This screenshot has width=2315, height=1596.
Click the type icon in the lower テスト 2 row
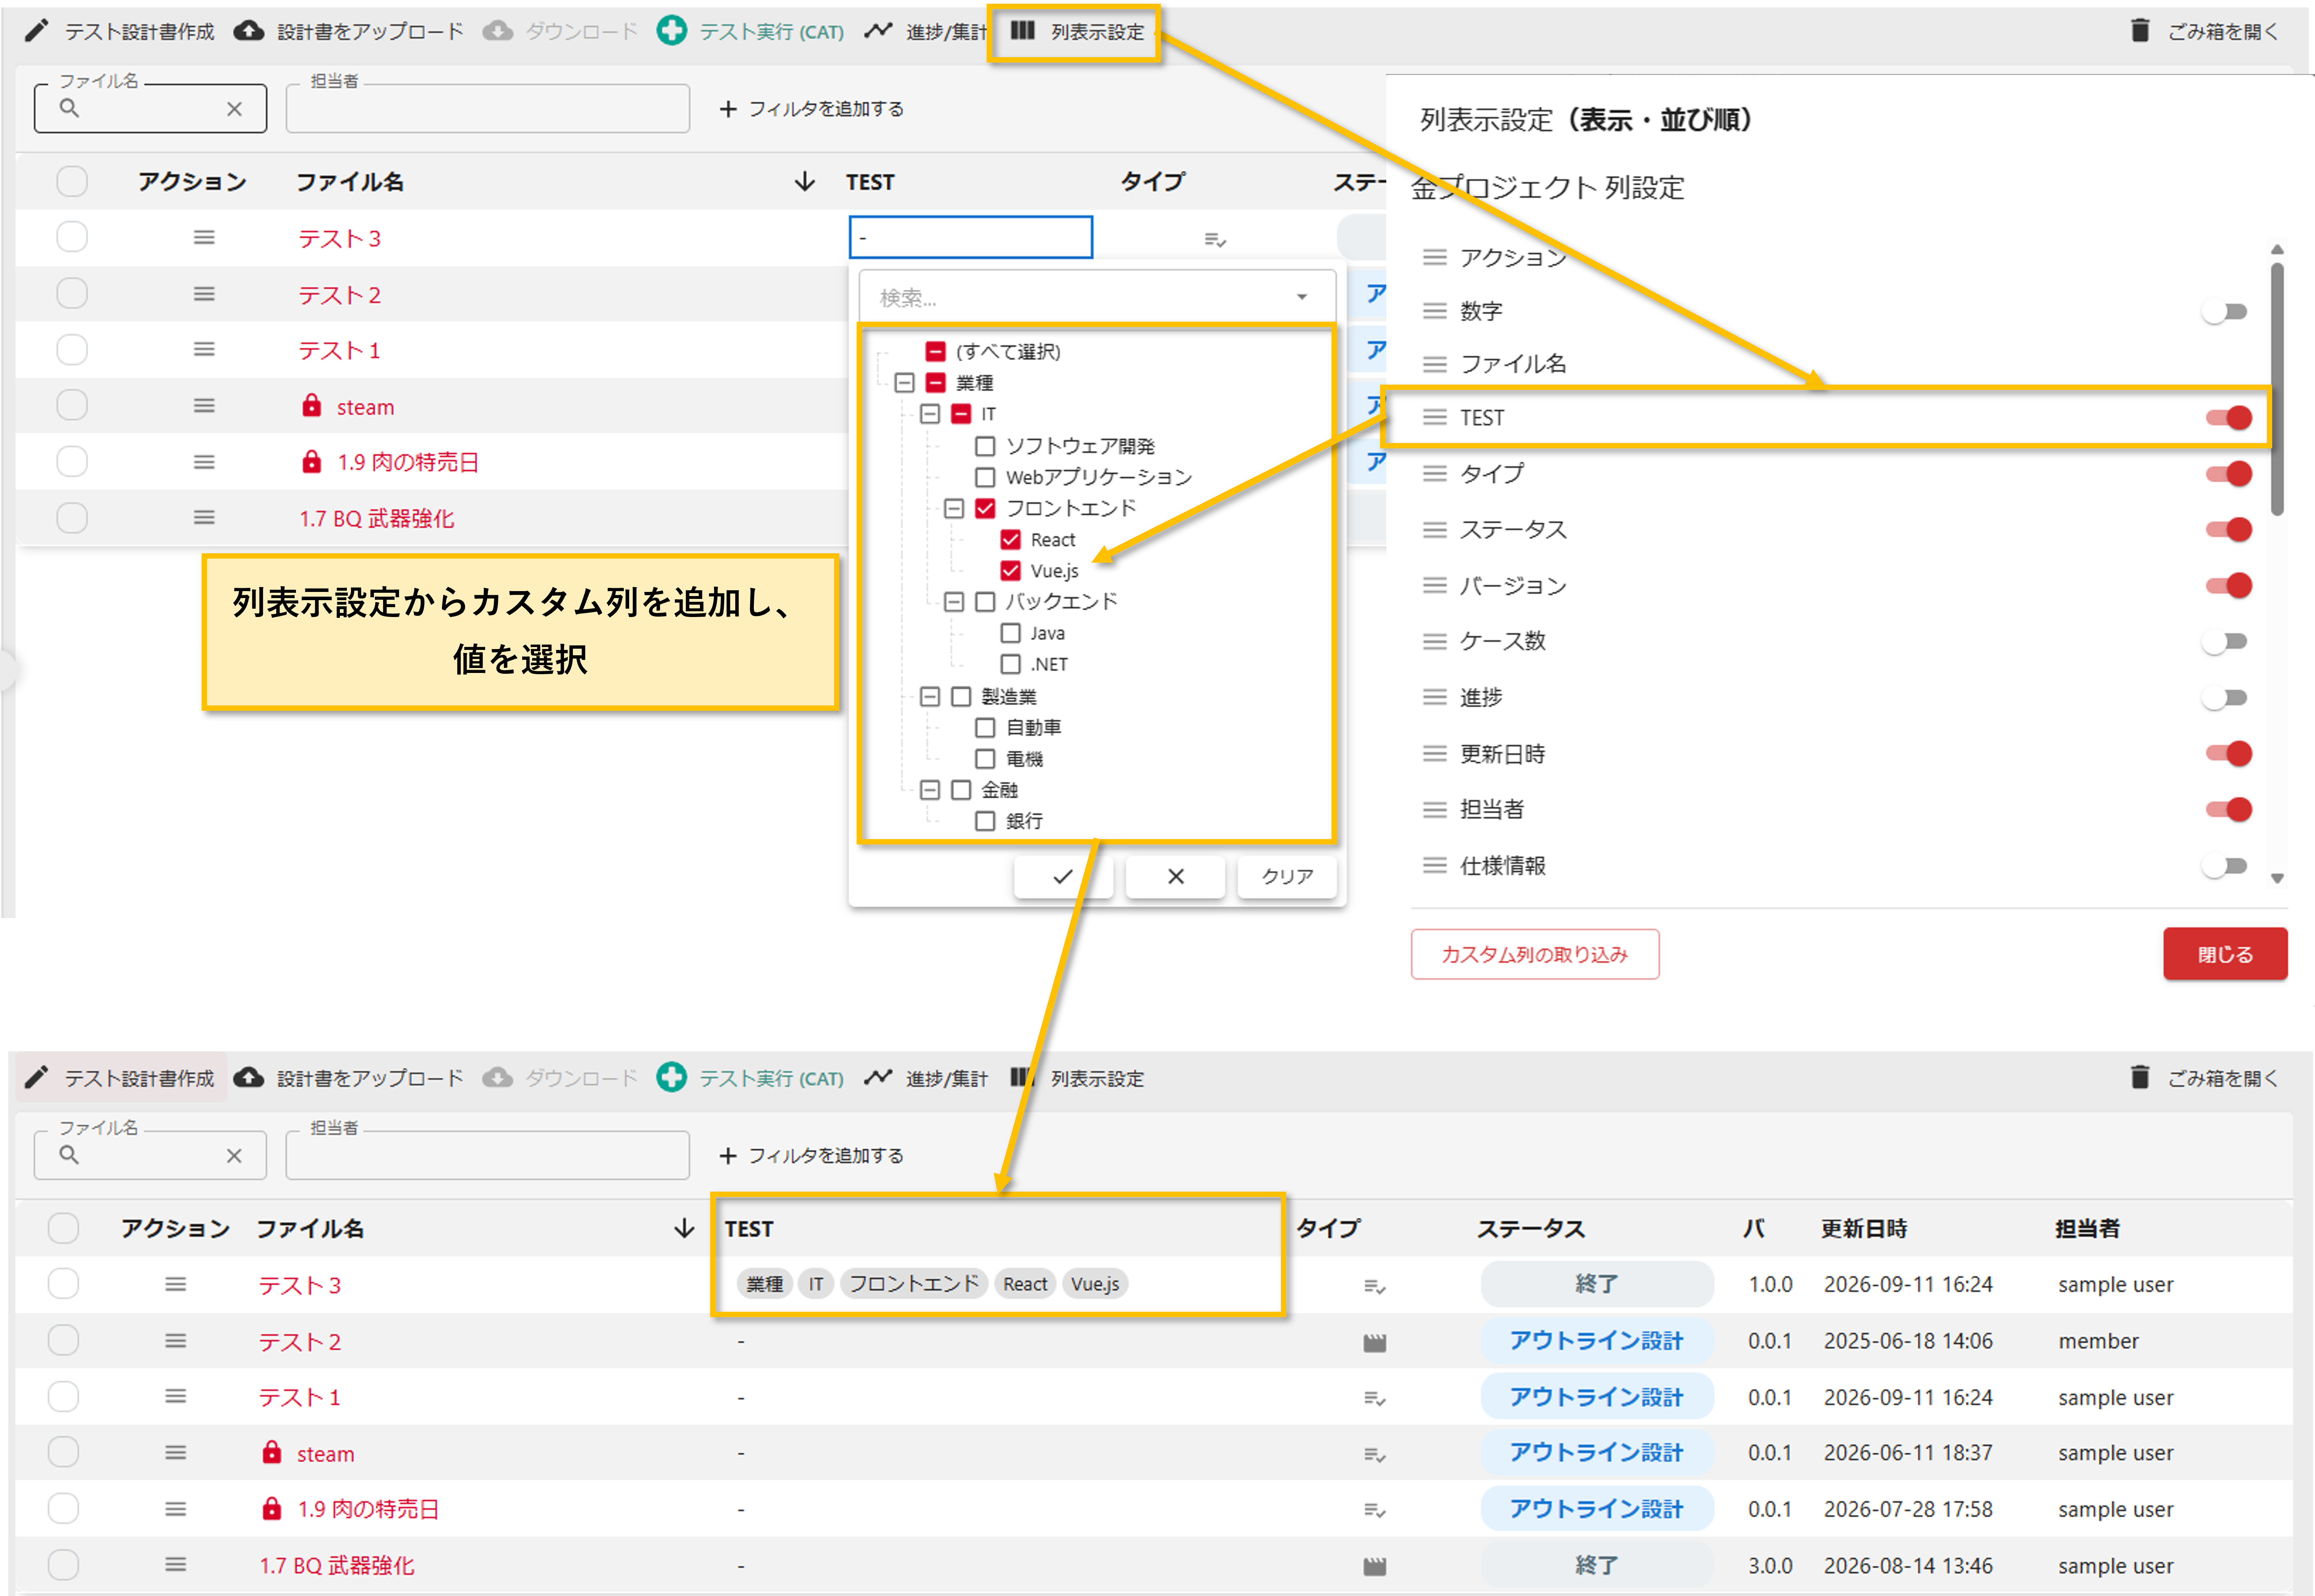pyautogui.click(x=1375, y=1342)
